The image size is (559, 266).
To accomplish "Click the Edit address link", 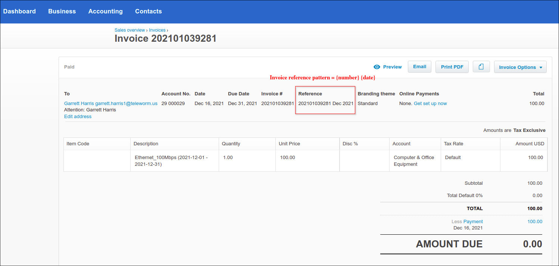I will pyautogui.click(x=78, y=117).
